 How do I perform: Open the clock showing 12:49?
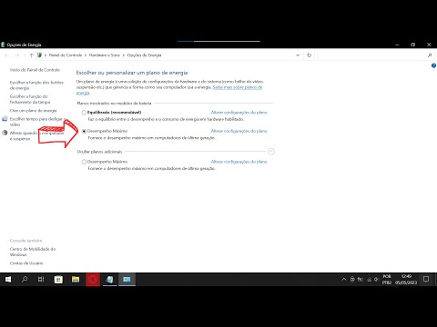(x=406, y=279)
